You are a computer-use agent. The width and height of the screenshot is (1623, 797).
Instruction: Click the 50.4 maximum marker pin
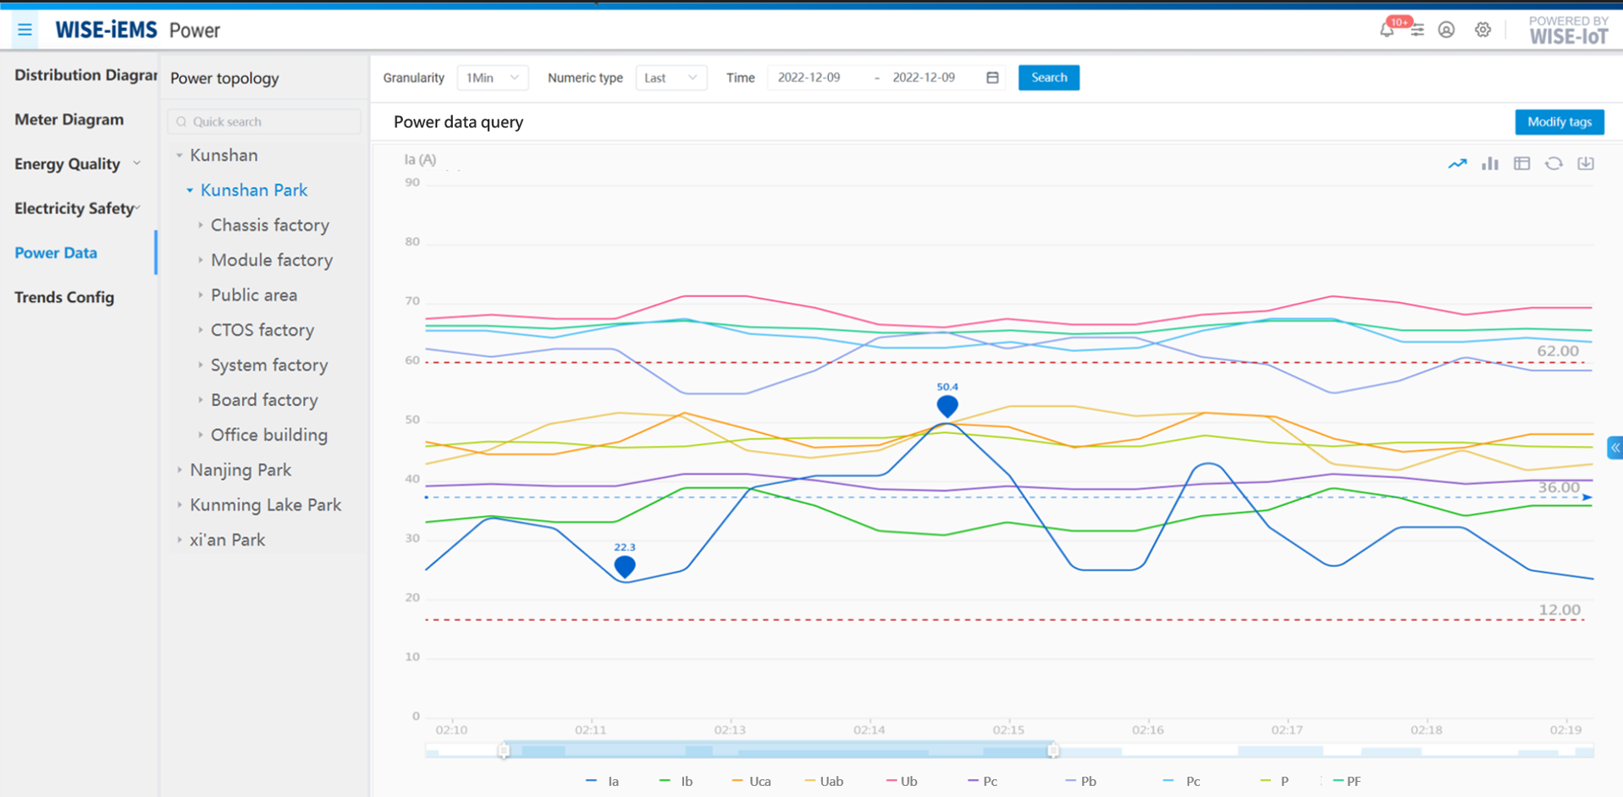click(947, 405)
